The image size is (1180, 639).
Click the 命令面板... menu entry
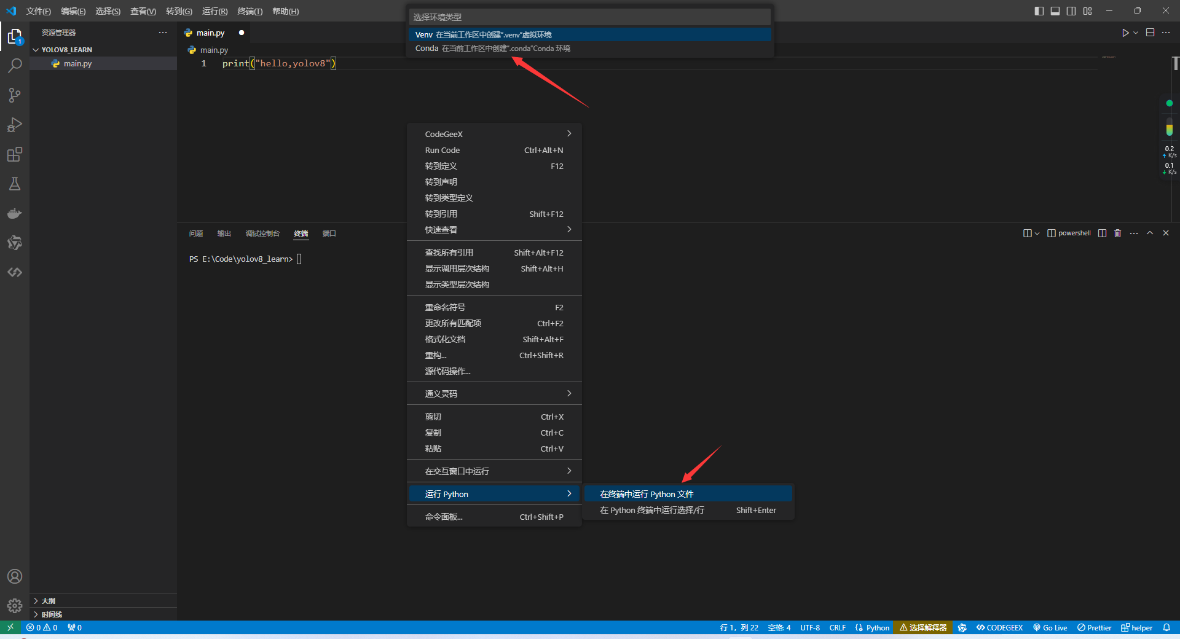coord(495,517)
